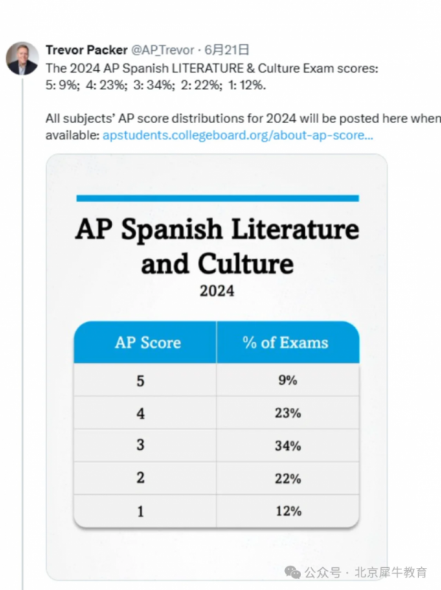Screen dimensions: 441x590
Task: Select the score 5 row with 9%
Action: pyautogui.click(x=216, y=380)
